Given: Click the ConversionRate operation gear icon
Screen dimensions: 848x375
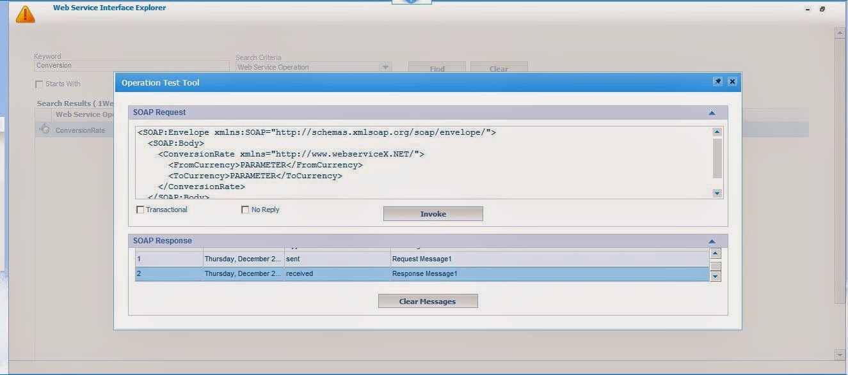Looking at the screenshot, I should tap(44, 130).
